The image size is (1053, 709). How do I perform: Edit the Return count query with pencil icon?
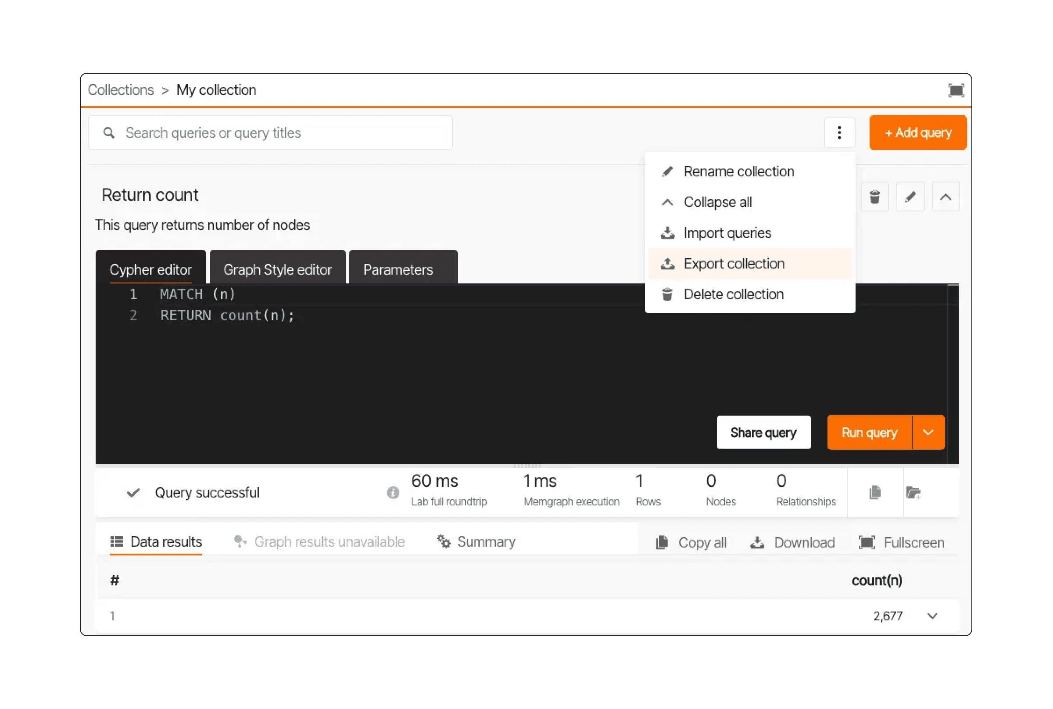pyautogui.click(x=910, y=197)
